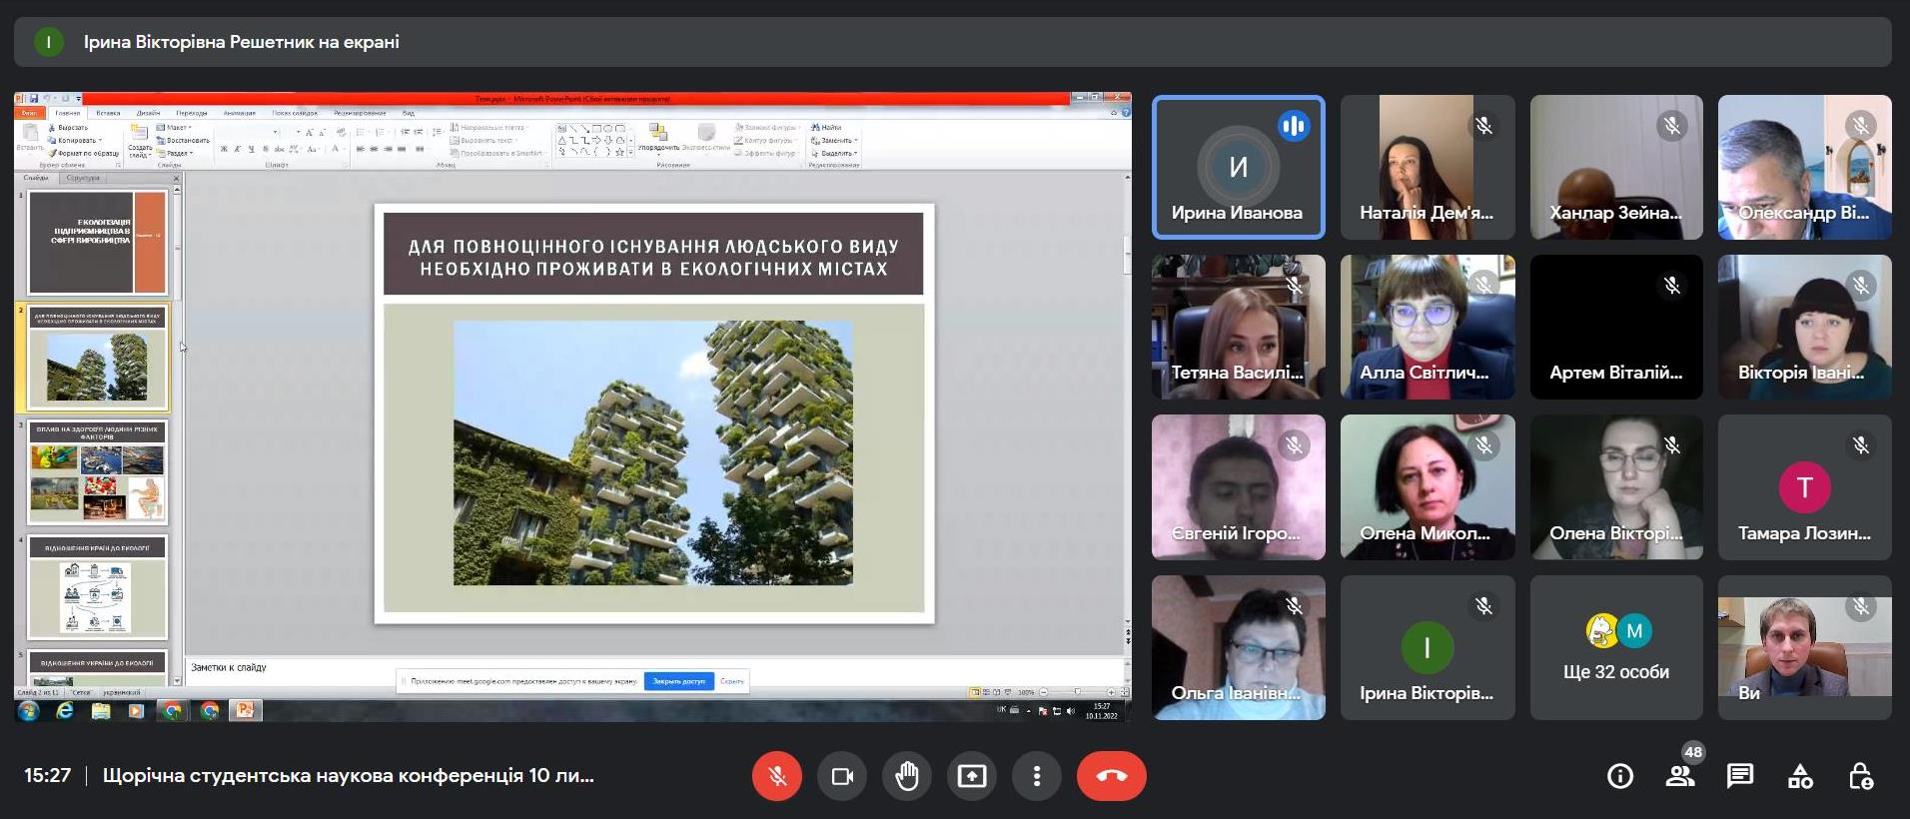Open the Выделить select dropdown
Screen dimensions: 1910x819
tap(834, 154)
